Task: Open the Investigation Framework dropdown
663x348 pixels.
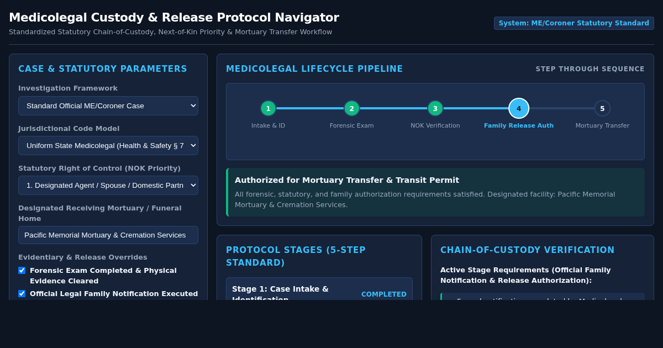Action: click(108, 106)
